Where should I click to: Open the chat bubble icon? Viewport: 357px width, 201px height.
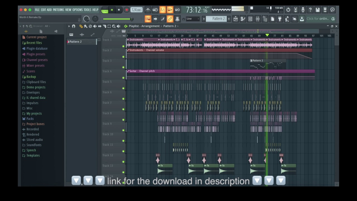(332, 10)
